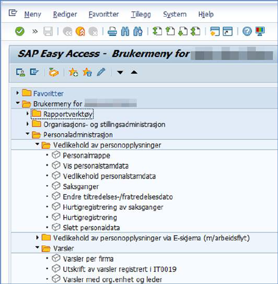Click the Add to Favorites star icon
Image resolution: width=278 pixels, height=284 pixels.
tap(73, 72)
